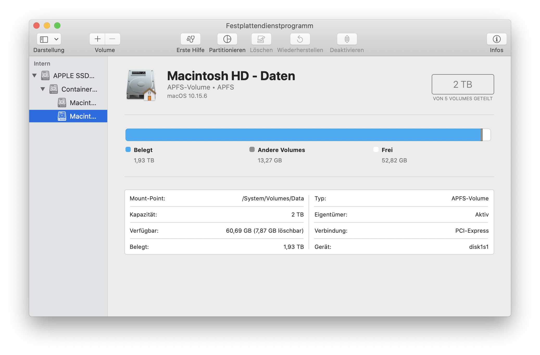Click the Erste Hilfe stethoscope icon
Screen dimensions: 540x355
coord(190,39)
